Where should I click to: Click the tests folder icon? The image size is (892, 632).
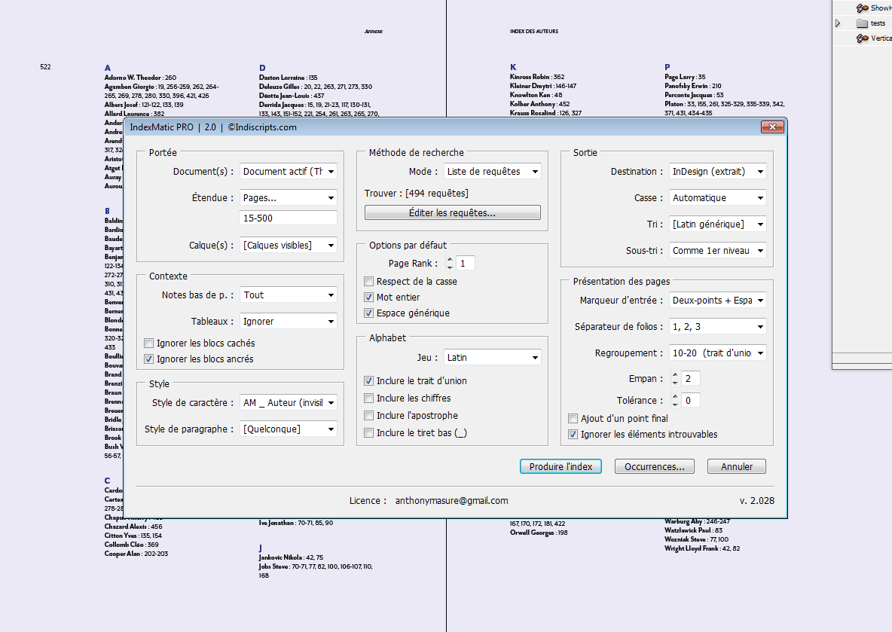pyautogui.click(x=863, y=23)
